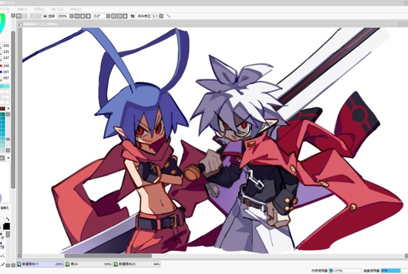Rotate canvas clockwise with toolbar icon
Viewport: 408px width, 274px height.
pyautogui.click(x=120, y=16)
